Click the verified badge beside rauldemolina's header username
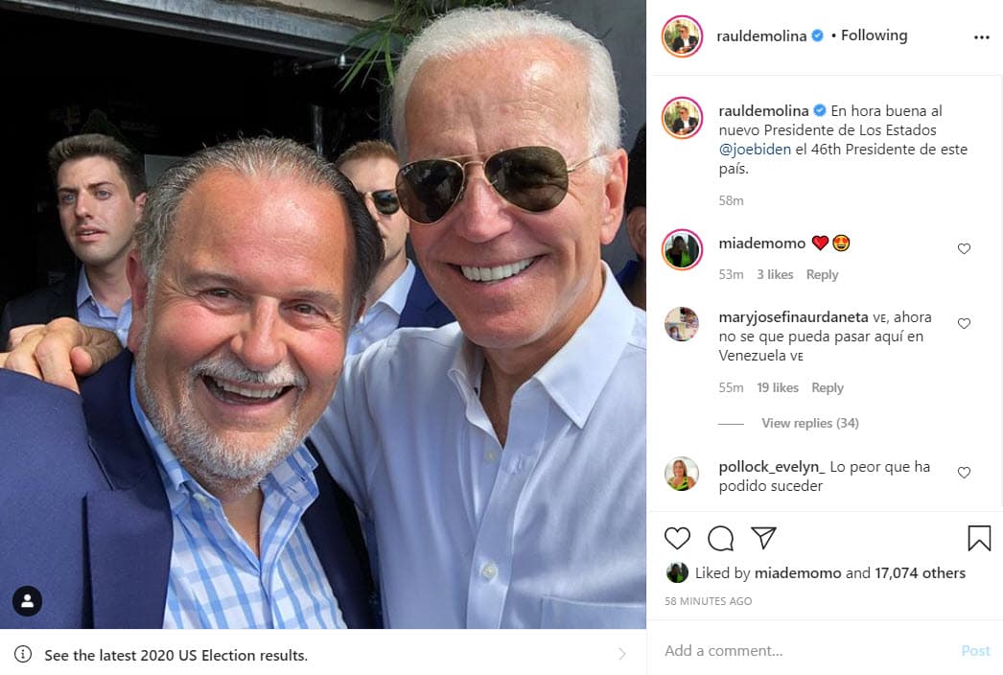1003x675 pixels. tap(816, 35)
